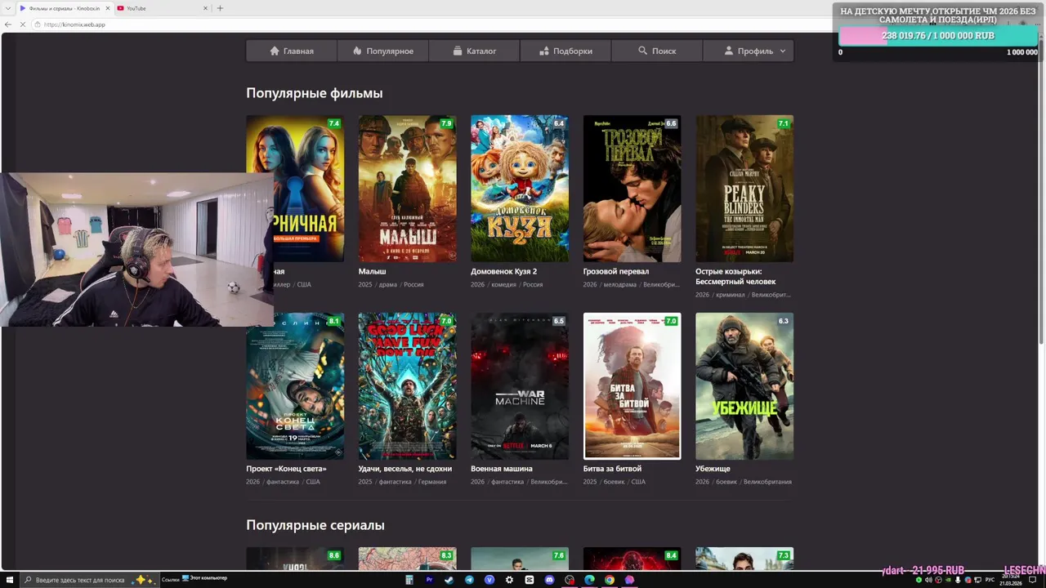Screen dimensions: 1046x588
Task: Click the РУС language indicator
Action: (x=990, y=580)
